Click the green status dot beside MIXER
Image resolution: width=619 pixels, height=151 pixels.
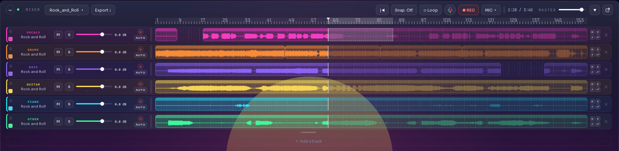[x=18, y=10]
